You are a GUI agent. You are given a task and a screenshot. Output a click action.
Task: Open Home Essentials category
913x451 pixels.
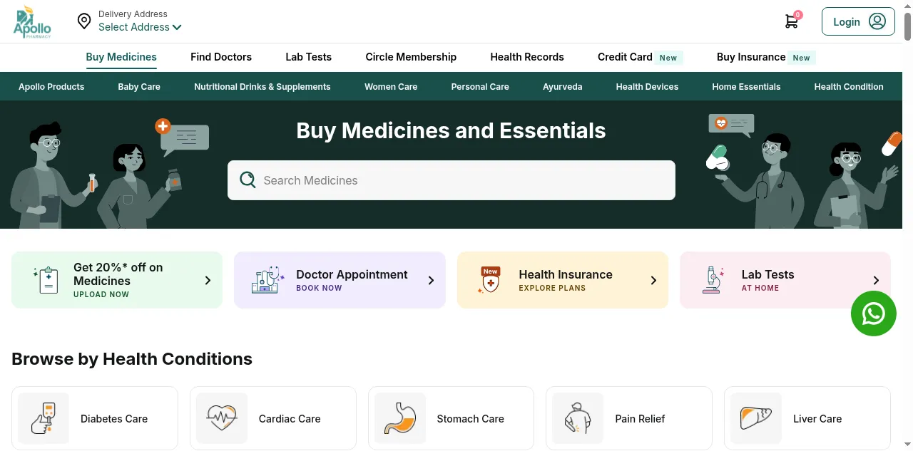click(746, 86)
